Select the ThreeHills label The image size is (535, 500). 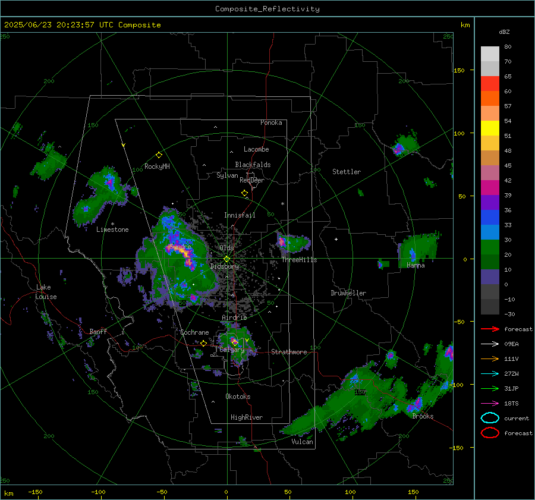tap(299, 260)
